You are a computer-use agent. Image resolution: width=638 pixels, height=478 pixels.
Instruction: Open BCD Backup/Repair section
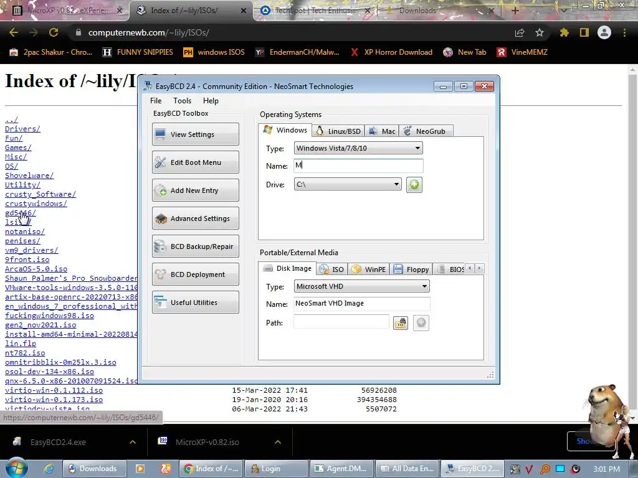click(195, 246)
